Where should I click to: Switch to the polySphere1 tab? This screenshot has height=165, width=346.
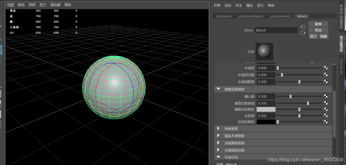coord(280,16)
